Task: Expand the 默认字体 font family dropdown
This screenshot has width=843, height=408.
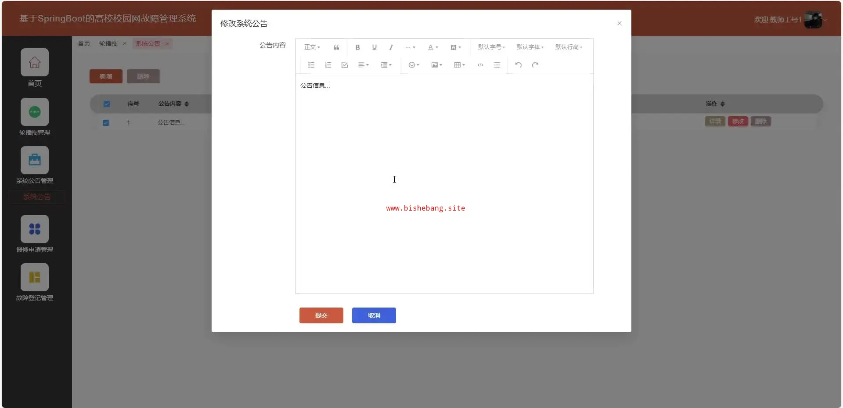Action: click(530, 47)
